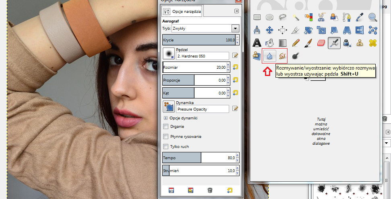Select the Dodge/Burn tool
This screenshot has height=199, width=391.
pyautogui.click(x=296, y=56)
